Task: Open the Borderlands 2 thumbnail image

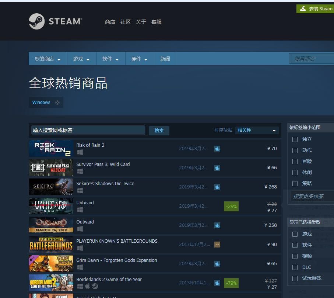Action: click(51, 283)
